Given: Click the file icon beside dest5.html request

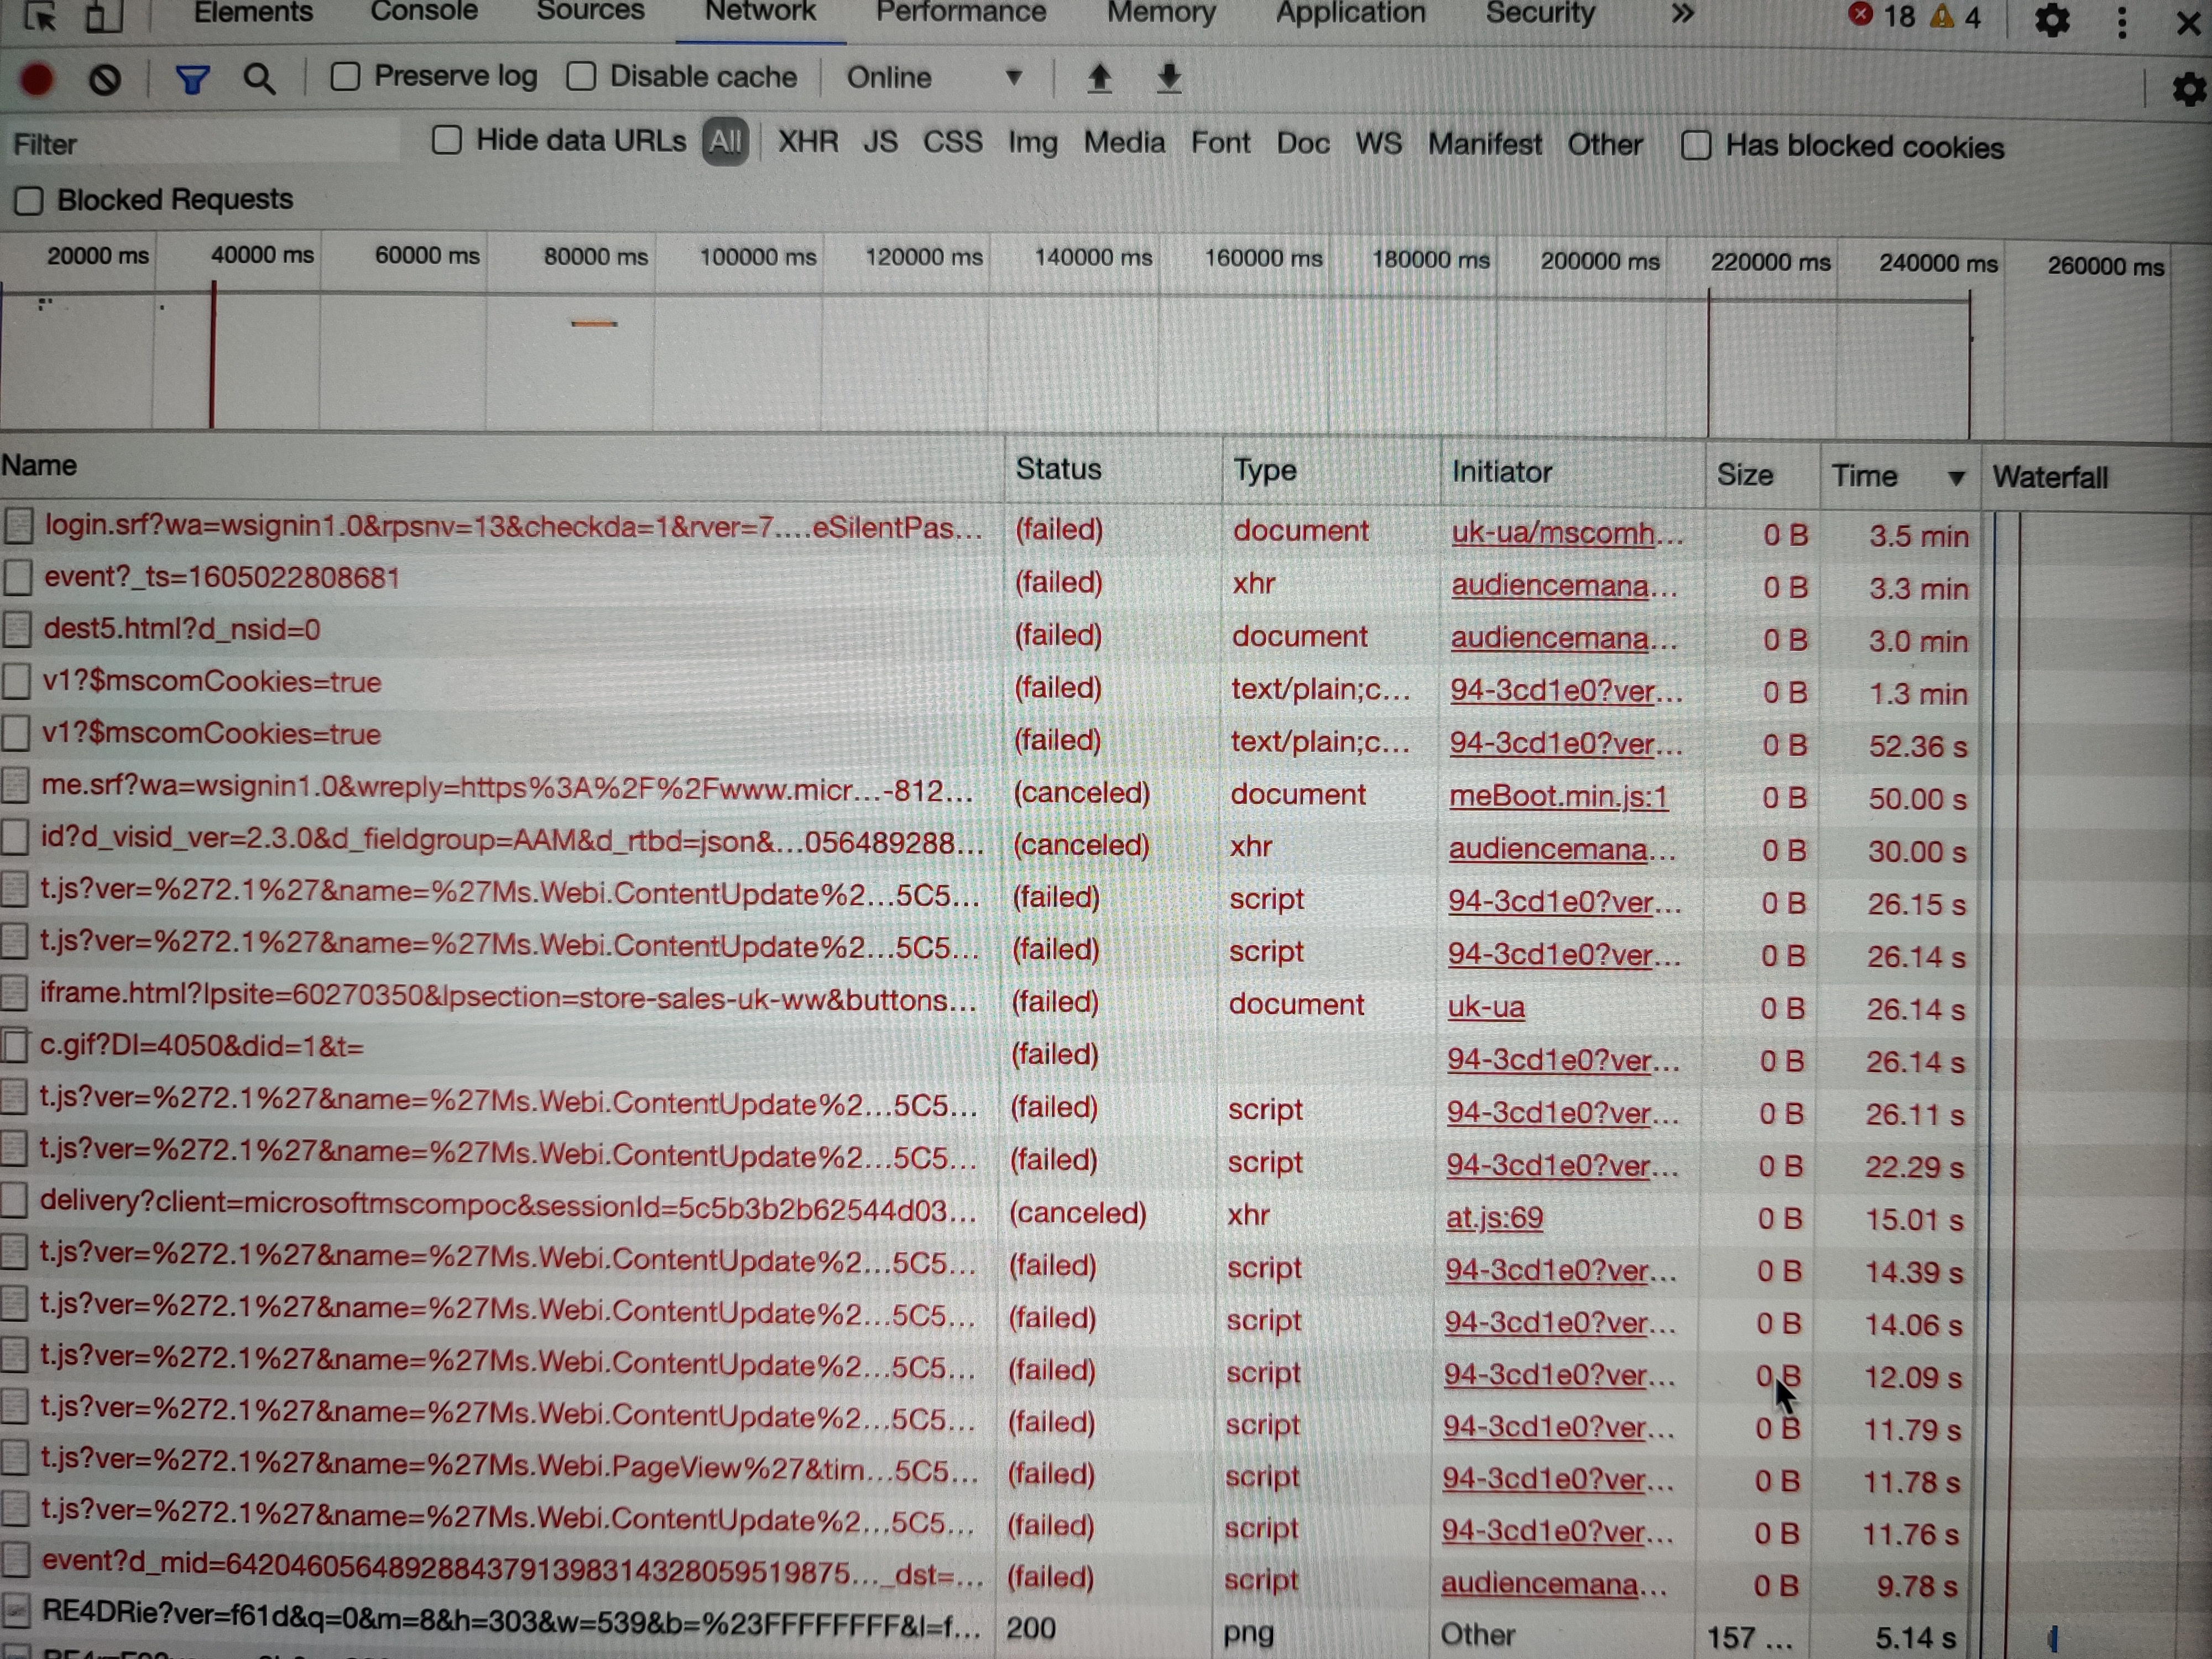Looking at the screenshot, I should coord(17,629).
